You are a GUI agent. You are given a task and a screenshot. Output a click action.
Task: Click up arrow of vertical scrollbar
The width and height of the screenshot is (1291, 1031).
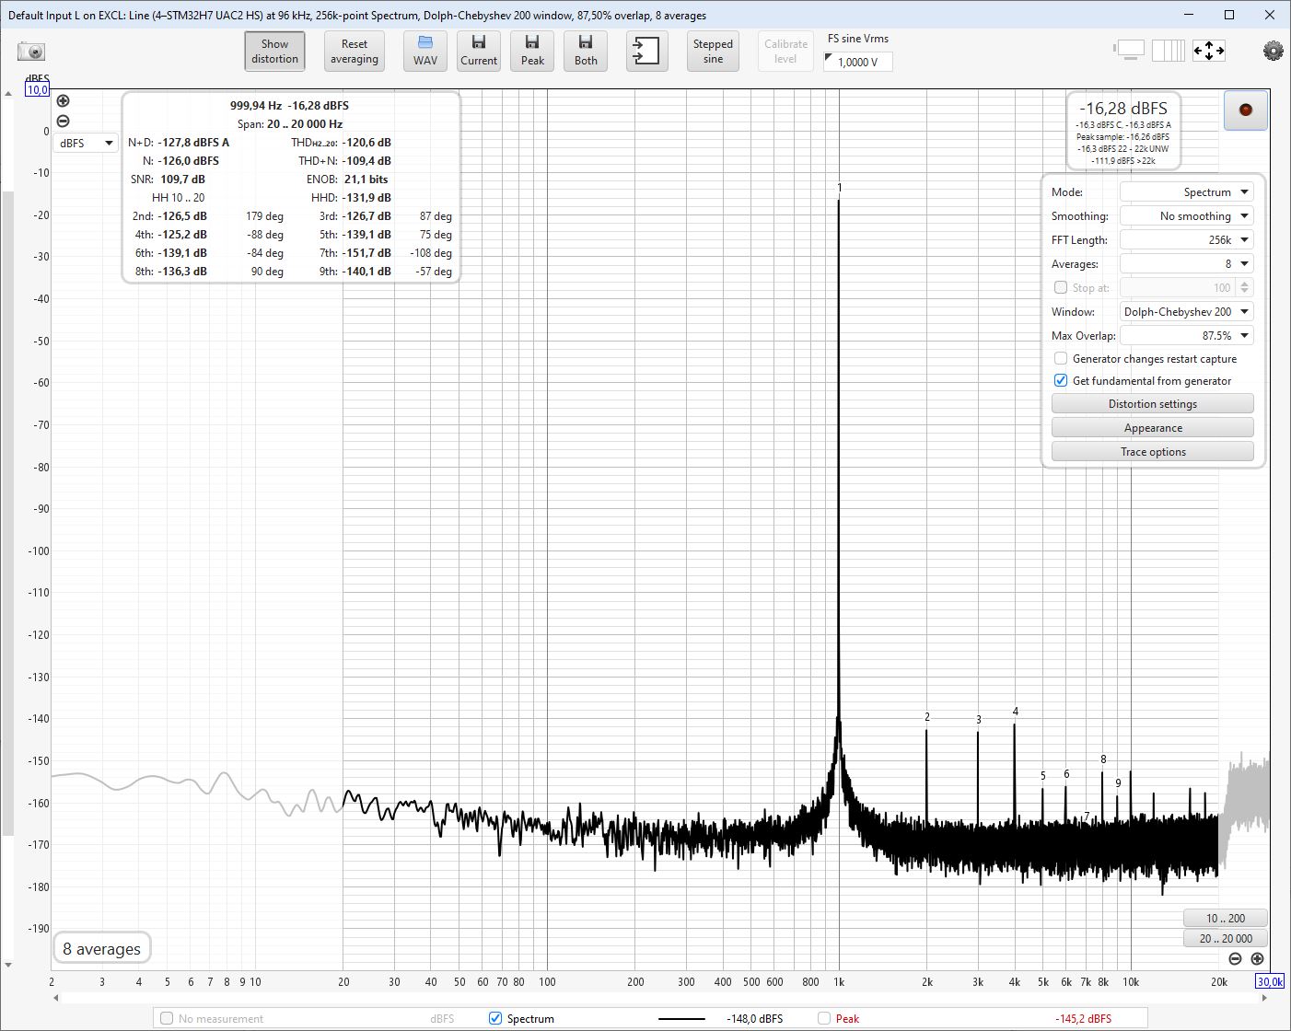tap(8, 94)
